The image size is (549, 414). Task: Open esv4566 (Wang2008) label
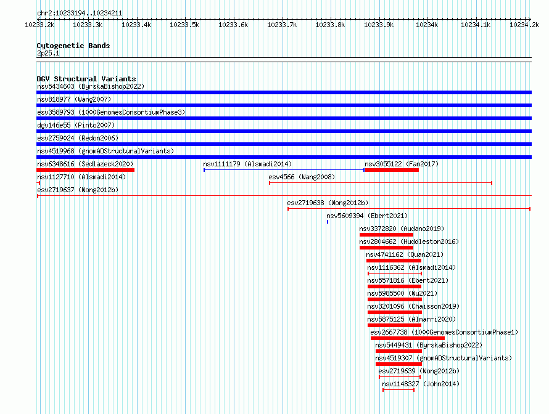pos(302,177)
